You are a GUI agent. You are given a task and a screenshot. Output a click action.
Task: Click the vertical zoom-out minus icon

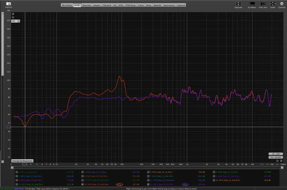[13, 17]
